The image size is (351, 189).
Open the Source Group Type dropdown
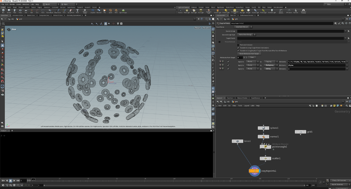[247, 35]
